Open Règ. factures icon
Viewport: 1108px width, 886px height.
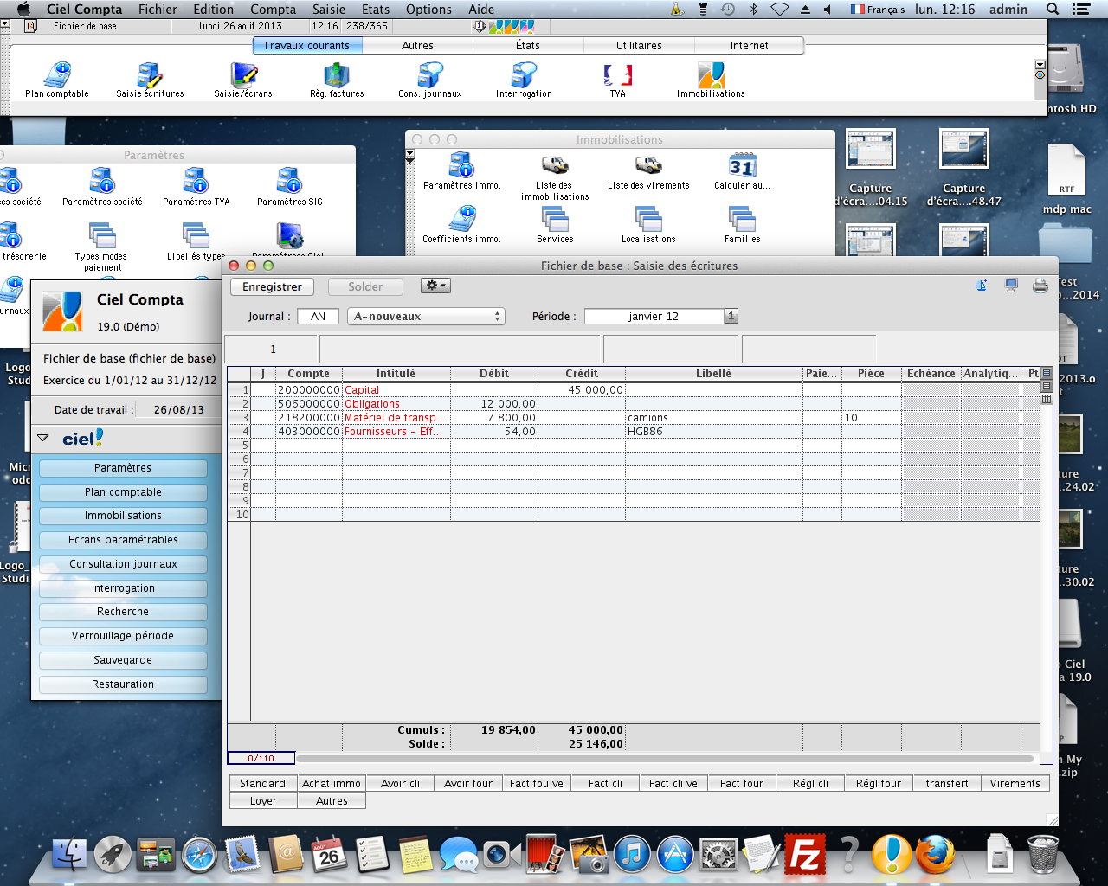tap(337, 75)
